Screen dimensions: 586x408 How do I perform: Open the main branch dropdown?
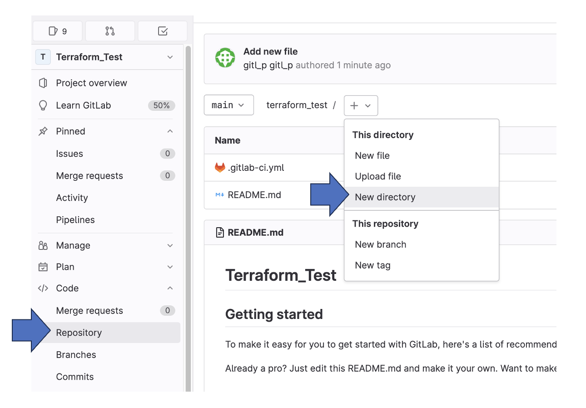pyautogui.click(x=228, y=105)
